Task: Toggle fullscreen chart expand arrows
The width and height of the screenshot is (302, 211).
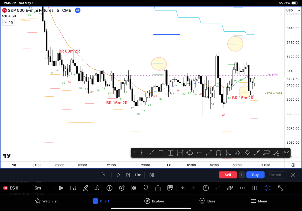Action: [281, 188]
